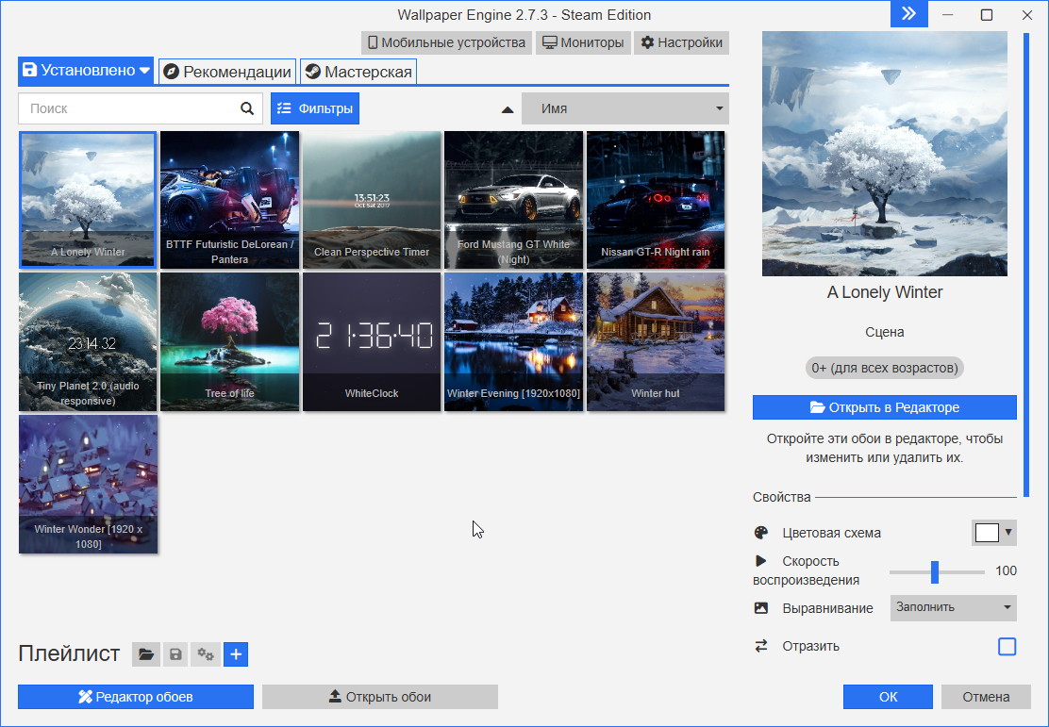Select the Winter hut wallpaper
Viewport: 1049px width, 727px height.
coord(655,341)
